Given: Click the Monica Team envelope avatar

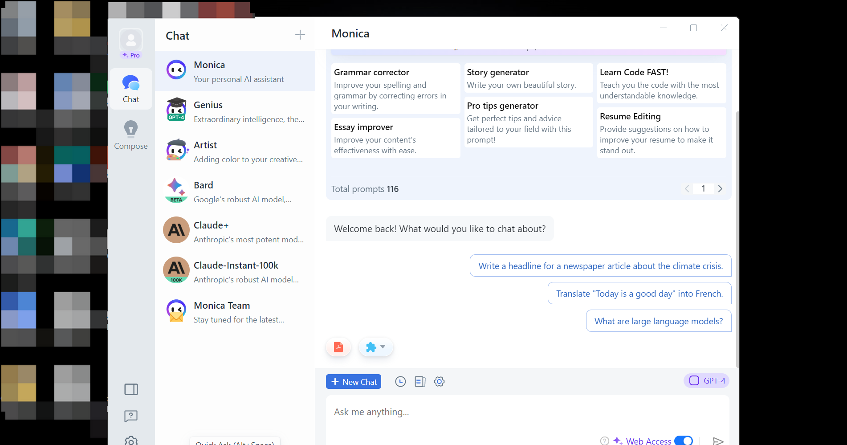Looking at the screenshot, I should coord(176,310).
